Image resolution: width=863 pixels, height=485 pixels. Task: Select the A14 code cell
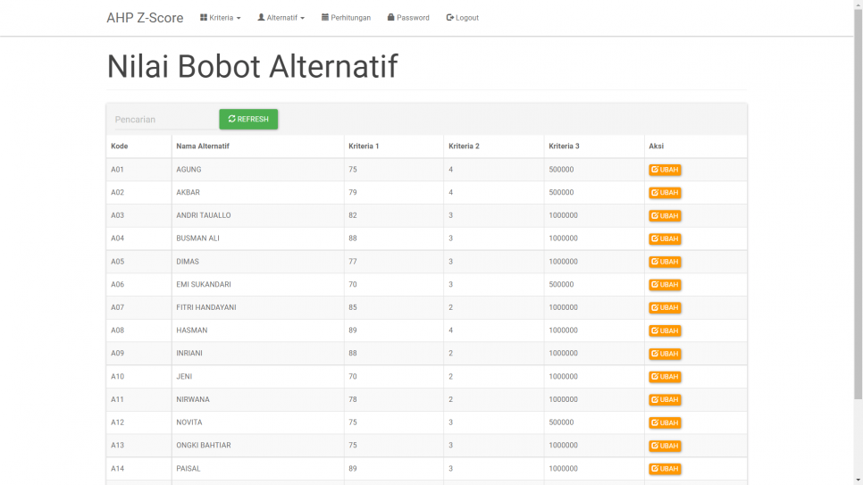tap(138, 469)
